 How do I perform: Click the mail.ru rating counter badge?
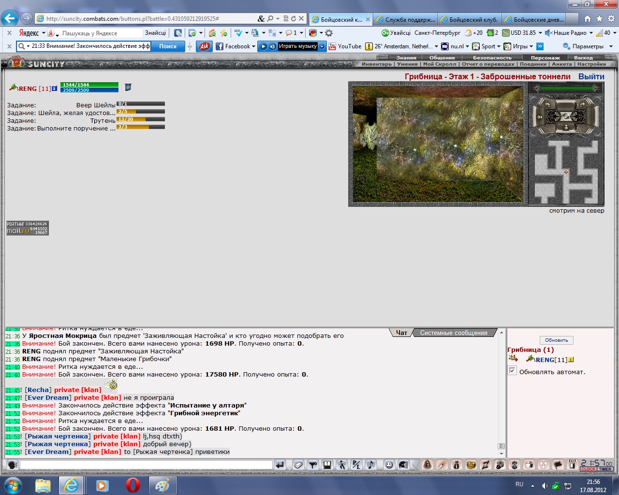tap(27, 228)
